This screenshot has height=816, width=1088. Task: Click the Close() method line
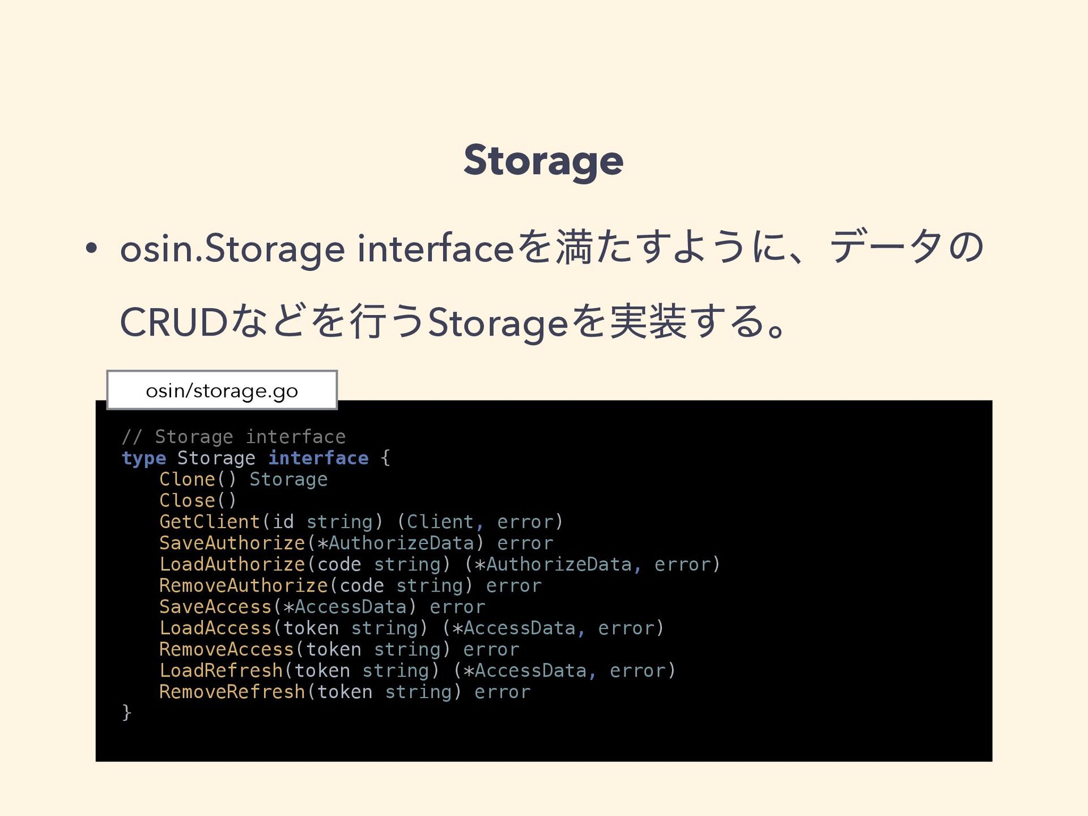tap(198, 500)
